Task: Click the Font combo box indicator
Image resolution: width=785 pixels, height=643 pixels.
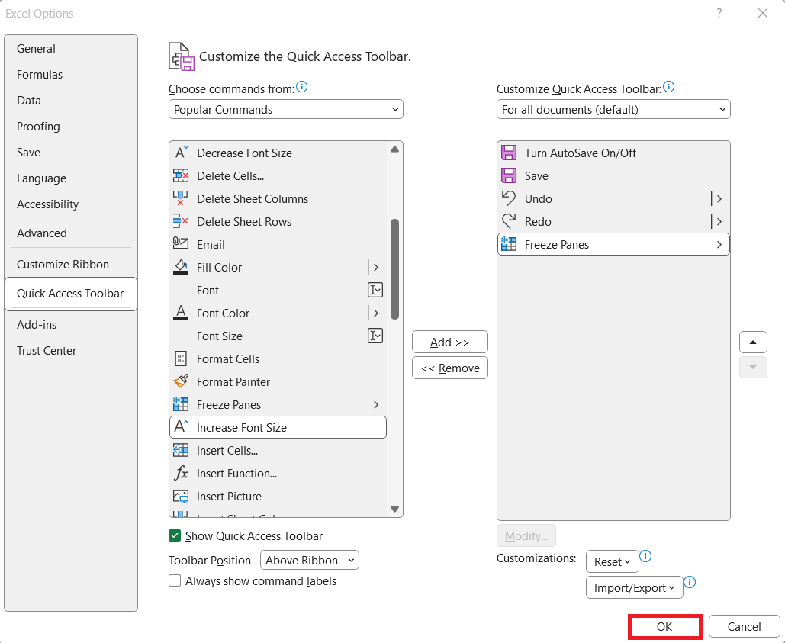Action: coord(375,290)
